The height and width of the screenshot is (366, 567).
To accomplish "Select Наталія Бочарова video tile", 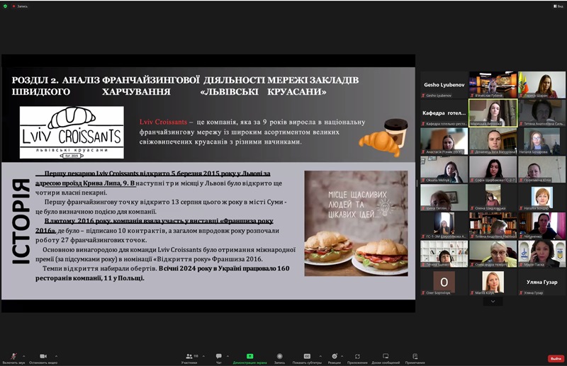I will tap(541, 142).
